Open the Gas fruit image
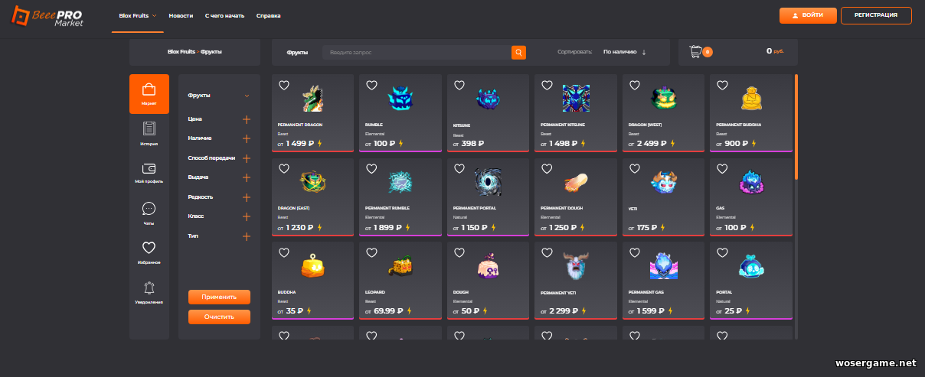The width and height of the screenshot is (925, 377). coord(751,182)
